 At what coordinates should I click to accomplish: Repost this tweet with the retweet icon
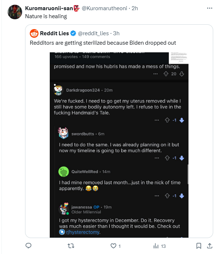click(71, 246)
